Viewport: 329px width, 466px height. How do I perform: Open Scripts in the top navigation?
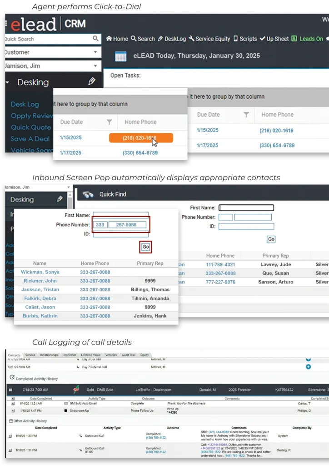click(x=245, y=39)
